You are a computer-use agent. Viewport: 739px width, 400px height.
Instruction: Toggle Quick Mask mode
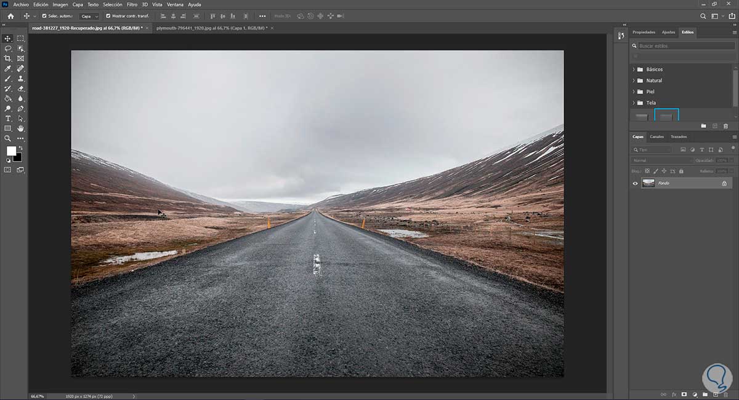8,170
